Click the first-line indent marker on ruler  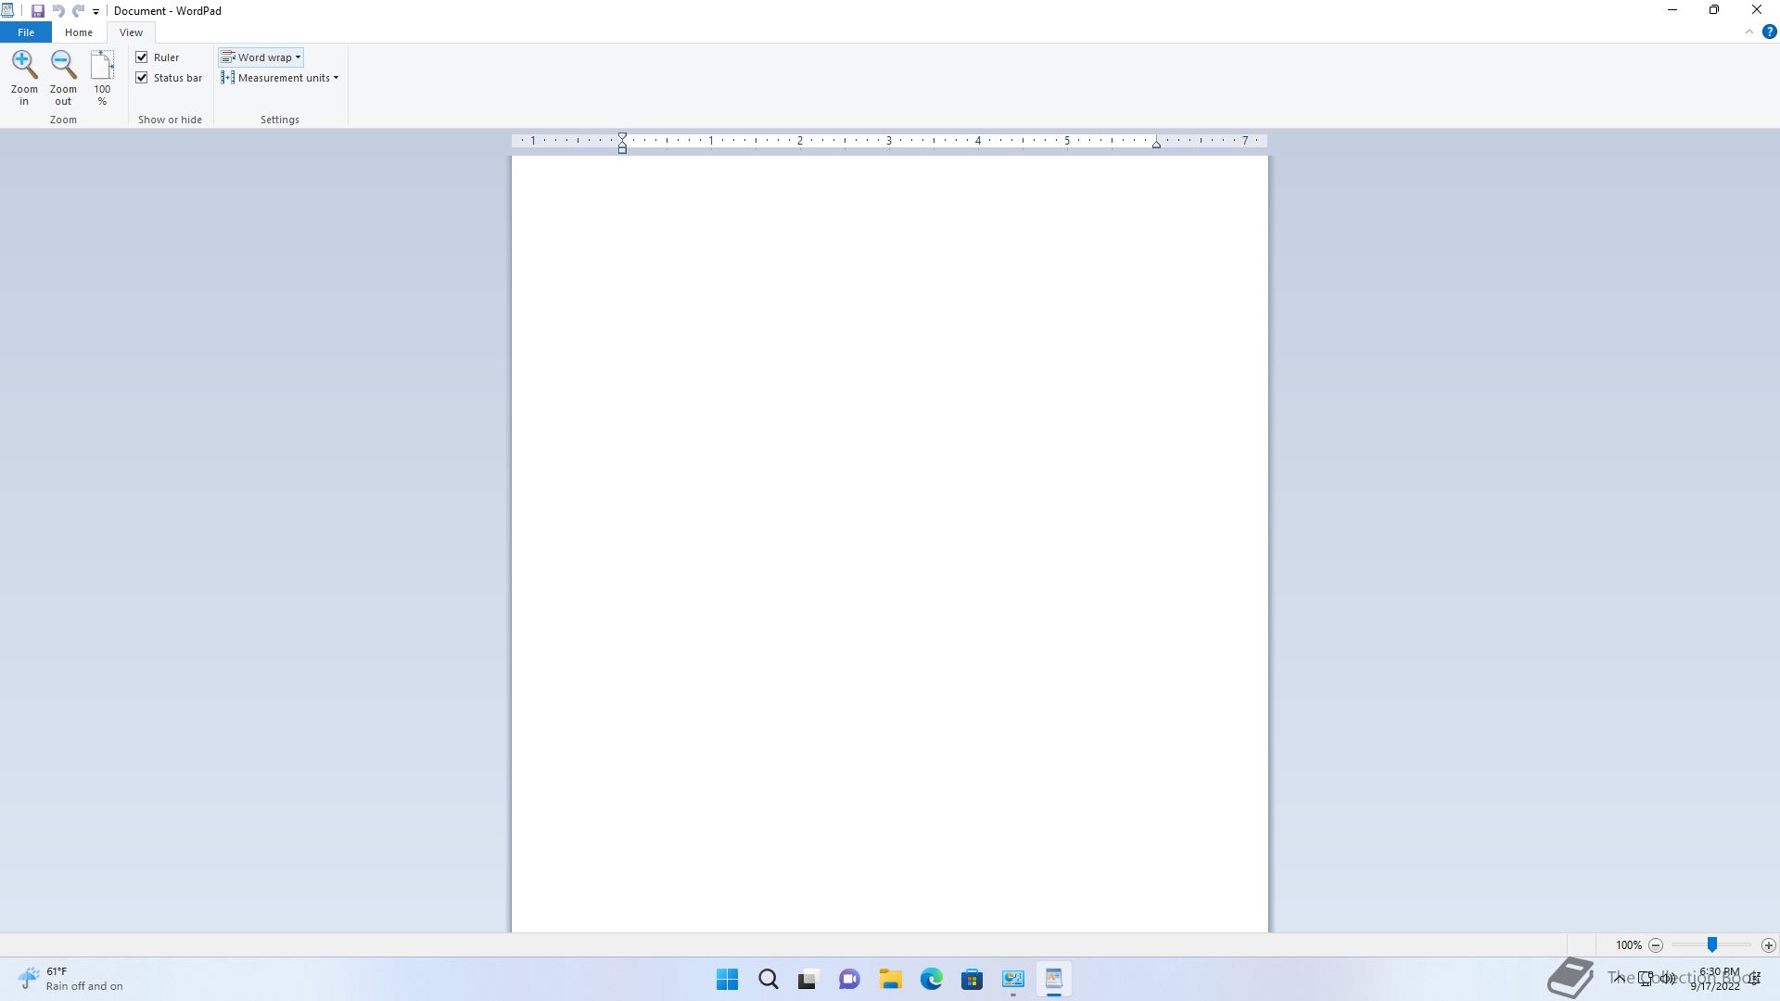click(x=623, y=137)
